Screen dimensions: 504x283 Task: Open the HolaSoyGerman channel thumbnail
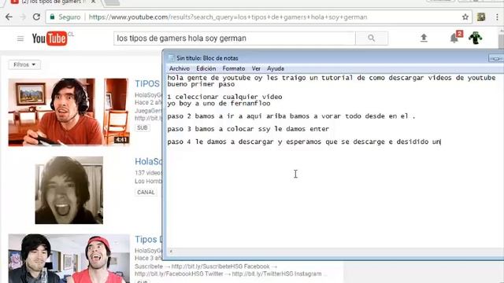click(69, 190)
